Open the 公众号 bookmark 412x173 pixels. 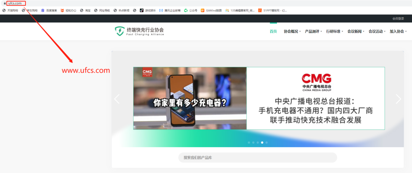[191, 11]
